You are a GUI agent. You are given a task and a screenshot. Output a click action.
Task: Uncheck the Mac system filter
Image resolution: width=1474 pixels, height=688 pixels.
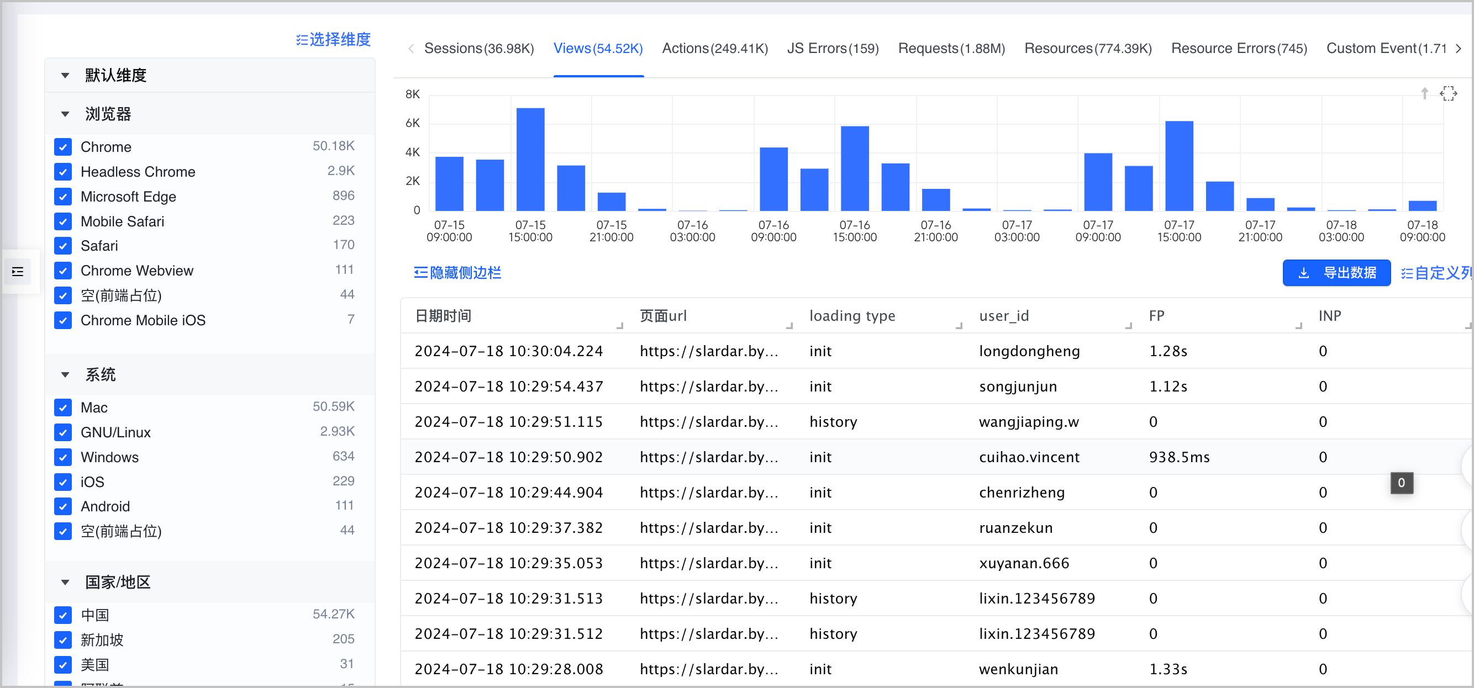pos(63,407)
